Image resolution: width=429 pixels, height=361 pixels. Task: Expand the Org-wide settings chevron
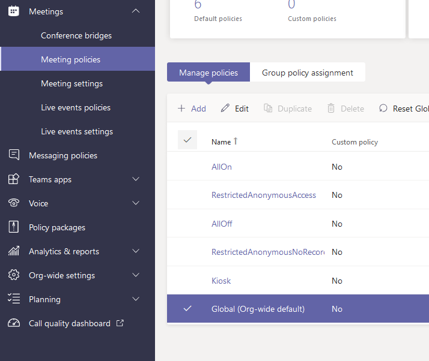136,275
